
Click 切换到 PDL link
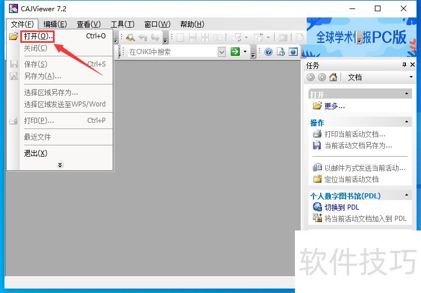pos(342,207)
